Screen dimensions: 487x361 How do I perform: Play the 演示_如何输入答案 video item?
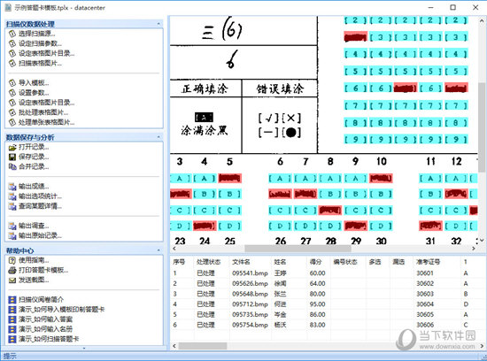45,319
